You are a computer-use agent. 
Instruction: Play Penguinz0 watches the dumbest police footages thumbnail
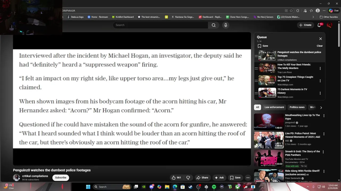(267, 56)
